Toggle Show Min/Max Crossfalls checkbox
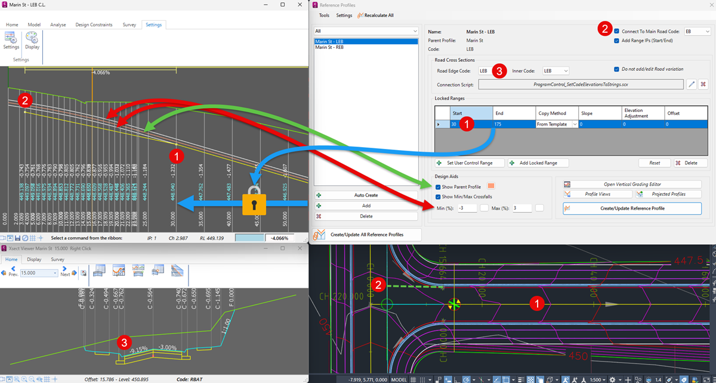This screenshot has height=383, width=716. click(439, 197)
